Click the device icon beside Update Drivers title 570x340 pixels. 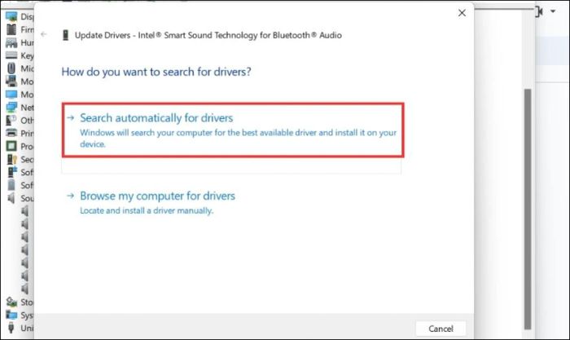(65, 35)
